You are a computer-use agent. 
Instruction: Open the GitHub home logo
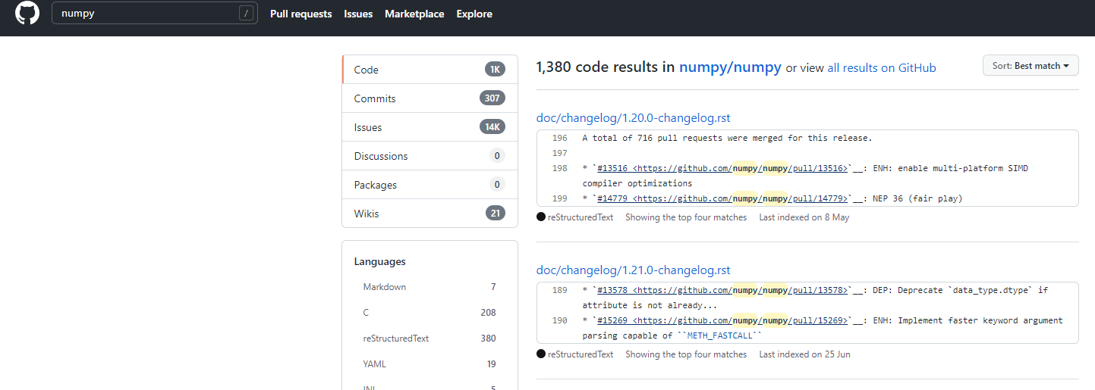[x=27, y=14]
